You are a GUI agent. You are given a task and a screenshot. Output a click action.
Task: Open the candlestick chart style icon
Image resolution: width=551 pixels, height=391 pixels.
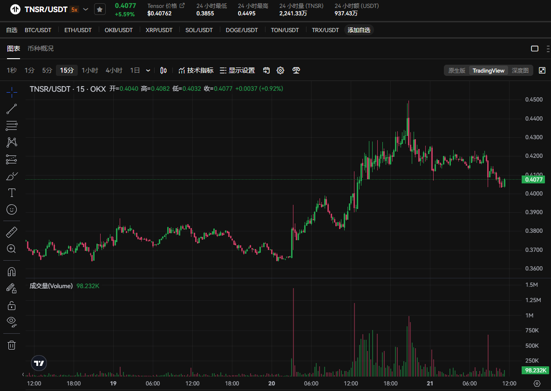pyautogui.click(x=163, y=70)
